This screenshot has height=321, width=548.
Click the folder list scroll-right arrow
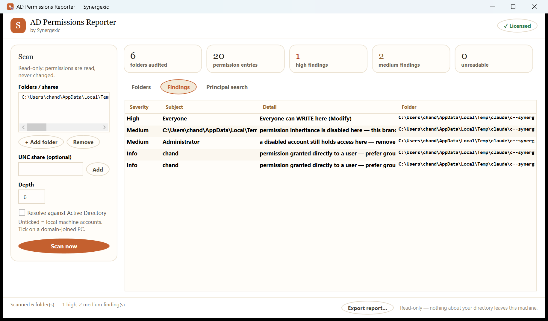[x=105, y=127]
